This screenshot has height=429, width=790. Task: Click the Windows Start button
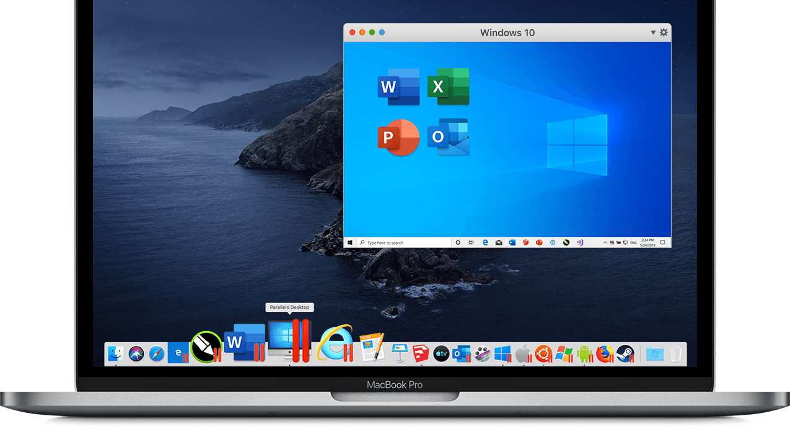click(x=351, y=242)
